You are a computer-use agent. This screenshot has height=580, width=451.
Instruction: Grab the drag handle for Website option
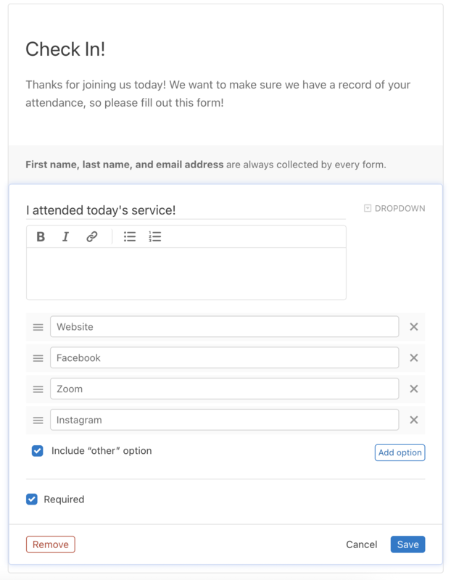tap(38, 327)
